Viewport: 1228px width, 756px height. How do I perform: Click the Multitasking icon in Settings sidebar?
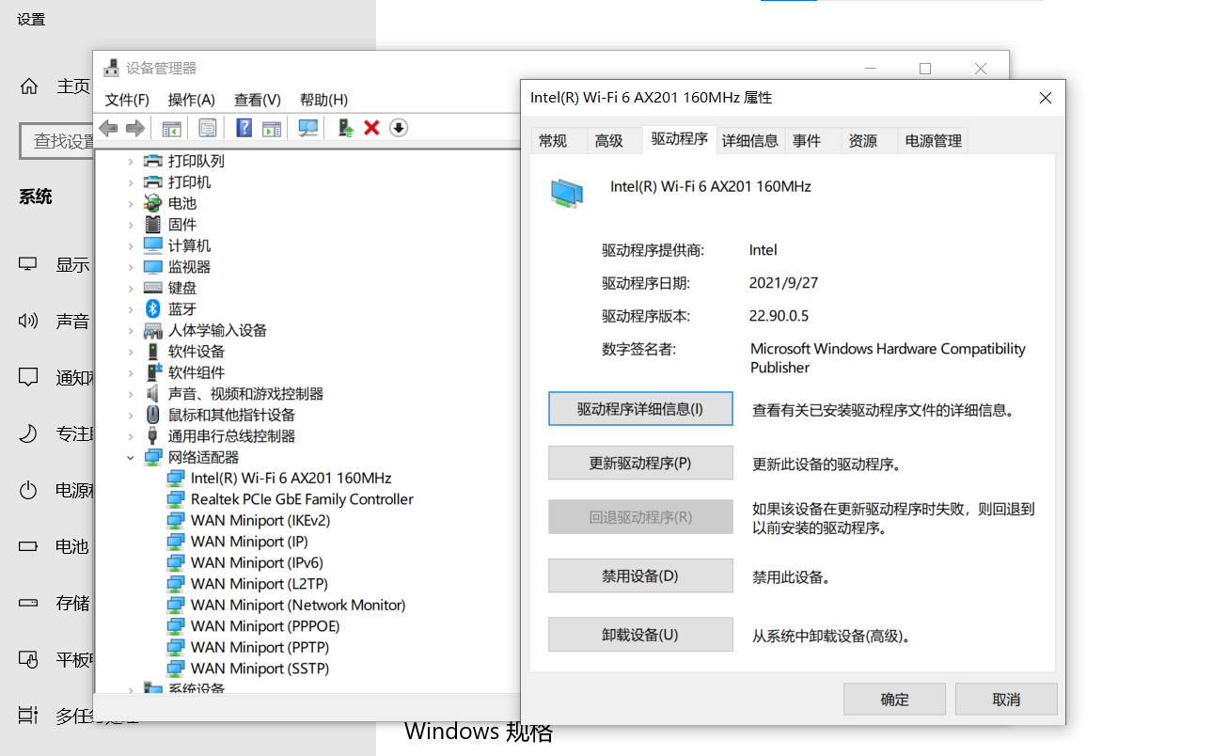point(28,716)
